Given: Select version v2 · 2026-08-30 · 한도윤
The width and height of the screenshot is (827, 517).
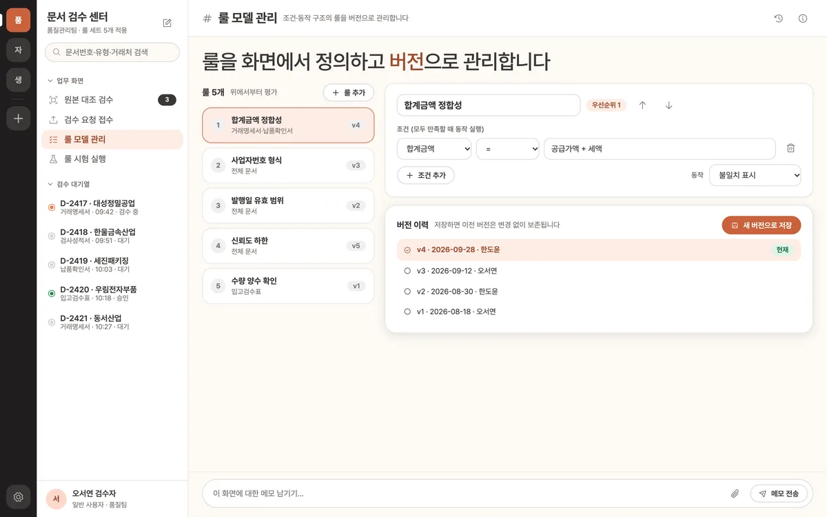Looking at the screenshot, I should 599,292.
